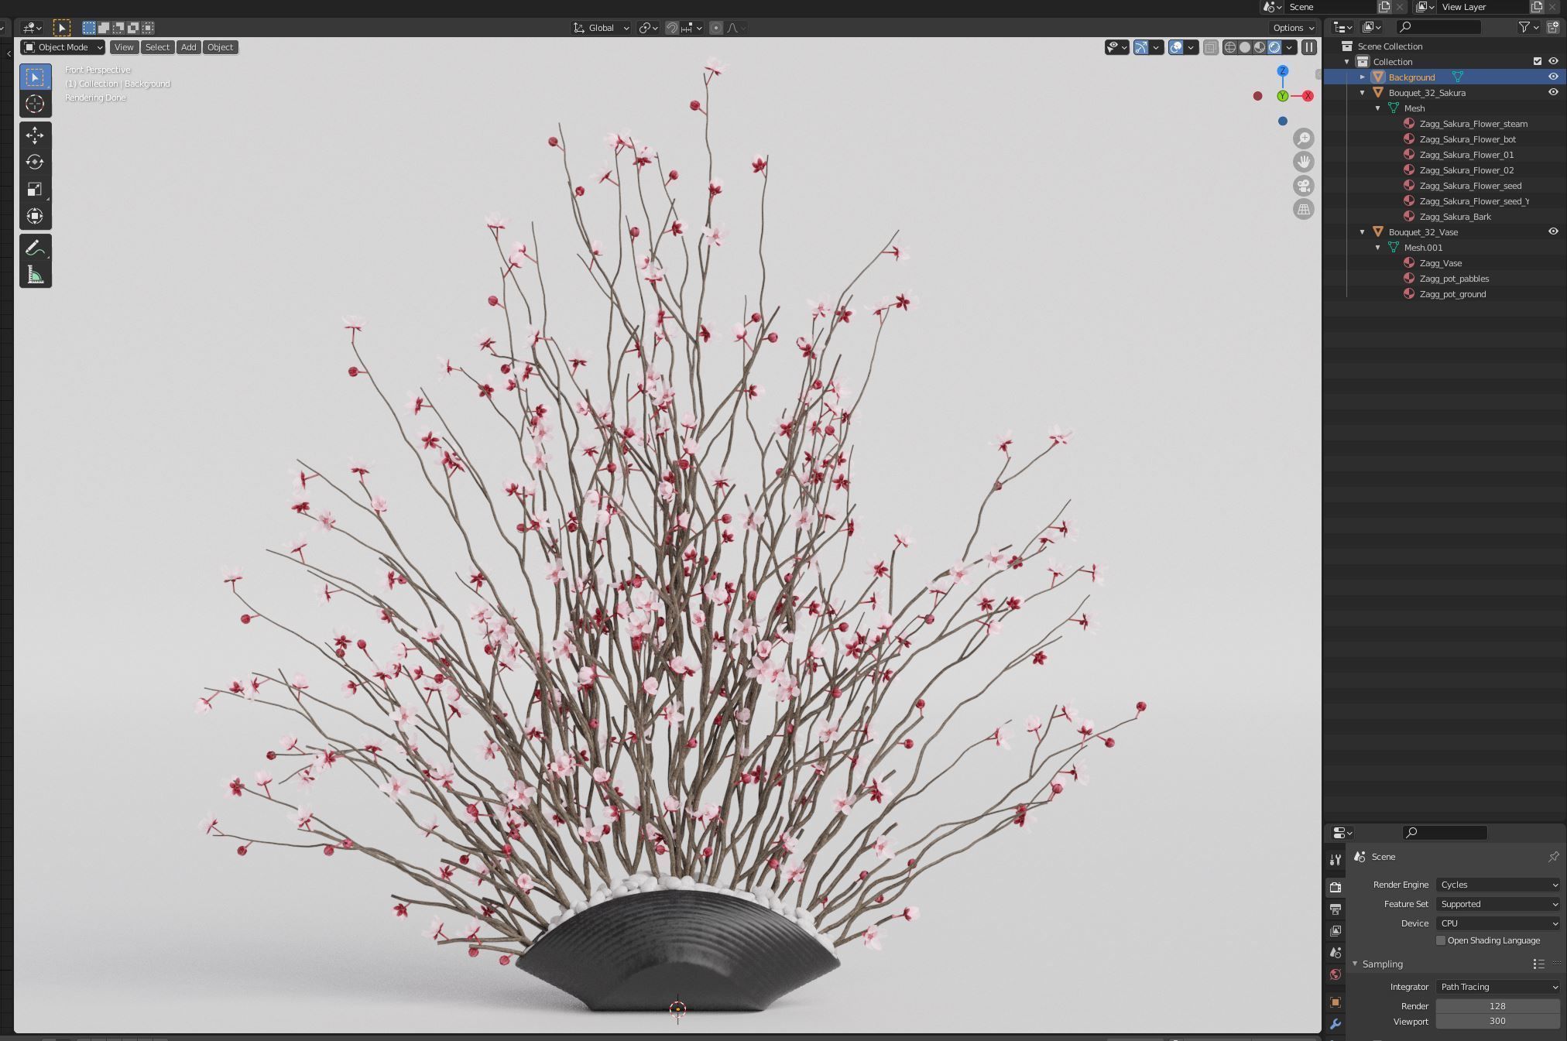Switch to solid viewport shading
Viewport: 1567px width, 1041px height.
pyautogui.click(x=1245, y=47)
